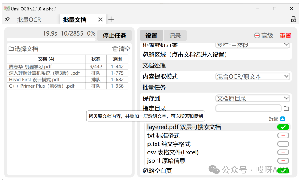Toggle the 高级 advanced options icon

click(x=257, y=36)
